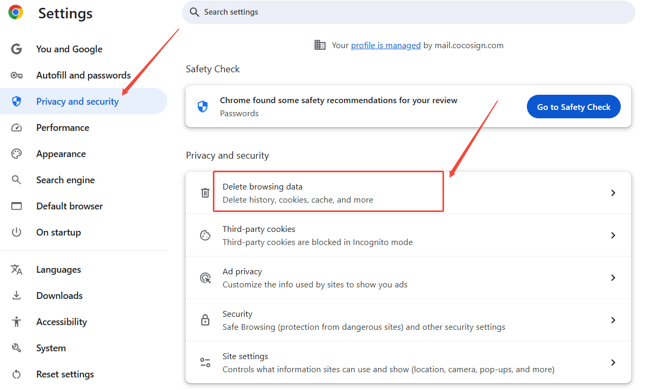Open the Site settings row chevron
The width and height of the screenshot is (648, 390).
pyautogui.click(x=613, y=362)
